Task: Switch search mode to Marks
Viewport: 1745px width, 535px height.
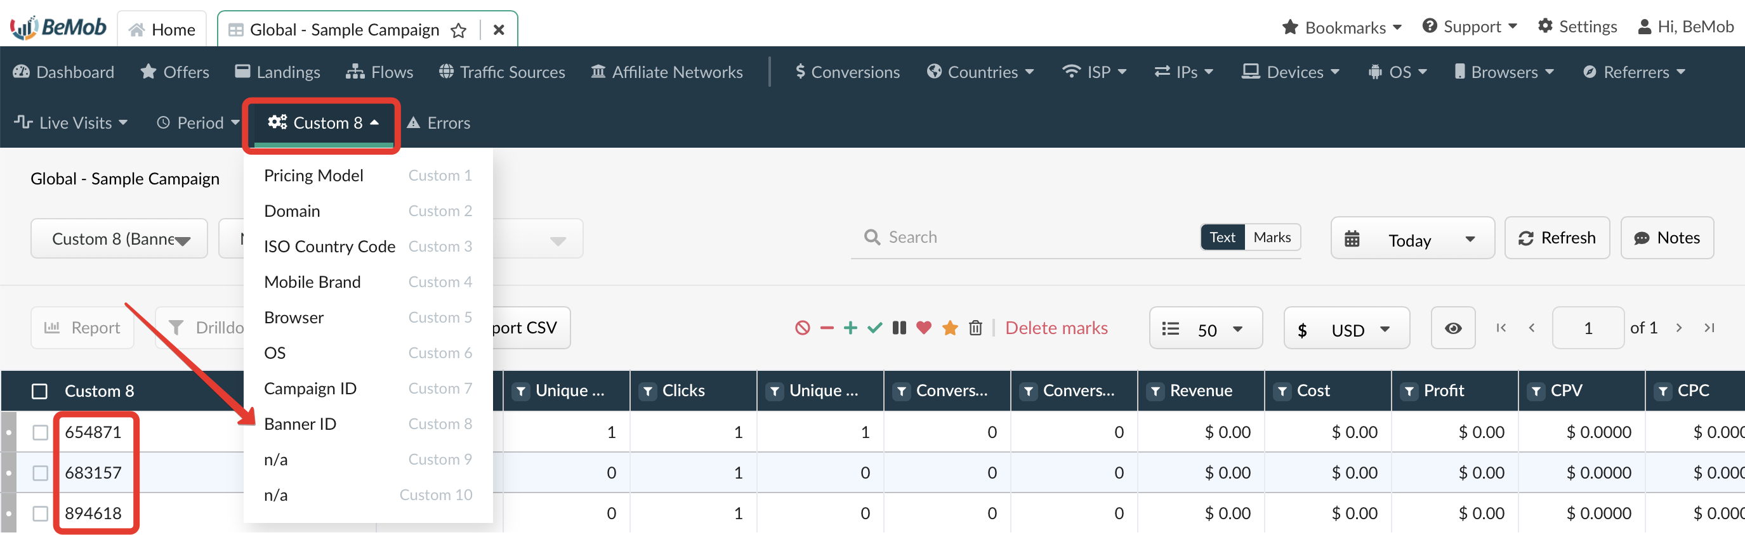Action: click(x=1272, y=238)
